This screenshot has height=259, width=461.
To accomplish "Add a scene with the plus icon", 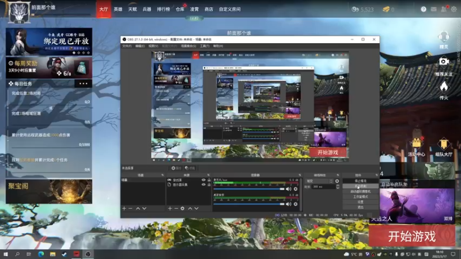I will coord(124,208).
